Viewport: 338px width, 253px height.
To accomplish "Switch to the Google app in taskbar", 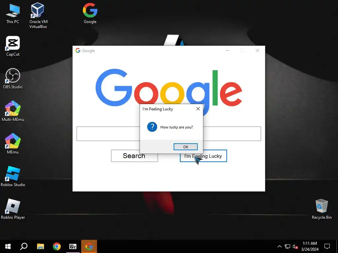I will [x=89, y=246].
